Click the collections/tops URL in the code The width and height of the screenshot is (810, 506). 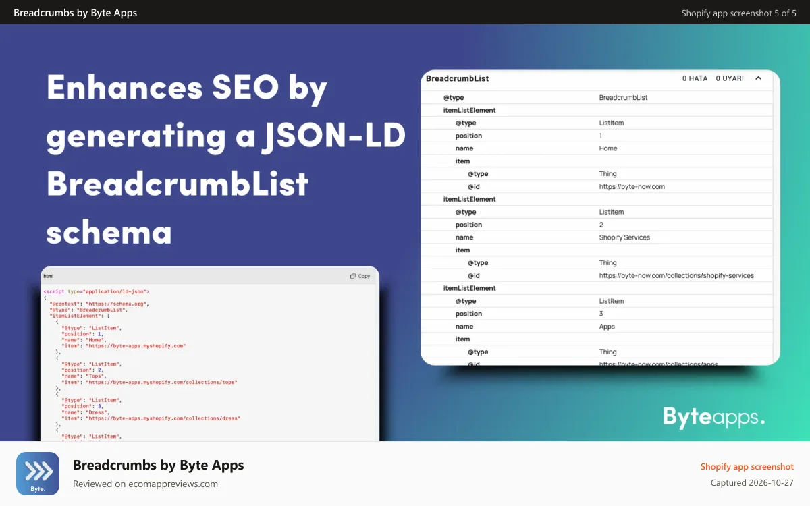(161, 382)
